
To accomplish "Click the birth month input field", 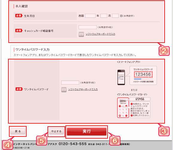I will tap(104, 16).
